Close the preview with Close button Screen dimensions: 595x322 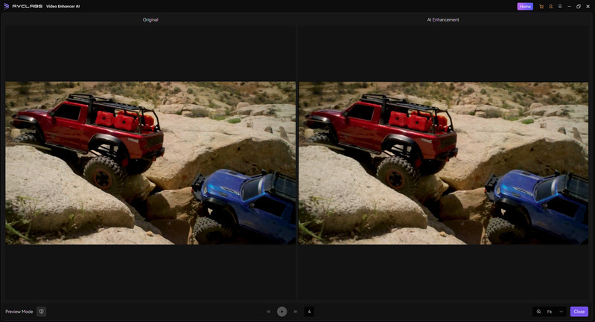click(x=579, y=312)
